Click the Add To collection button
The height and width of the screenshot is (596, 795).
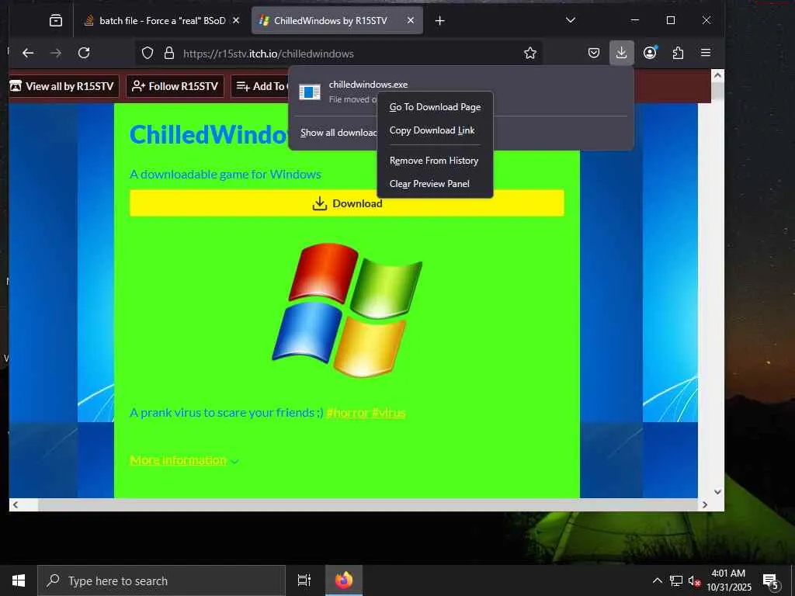tap(259, 86)
